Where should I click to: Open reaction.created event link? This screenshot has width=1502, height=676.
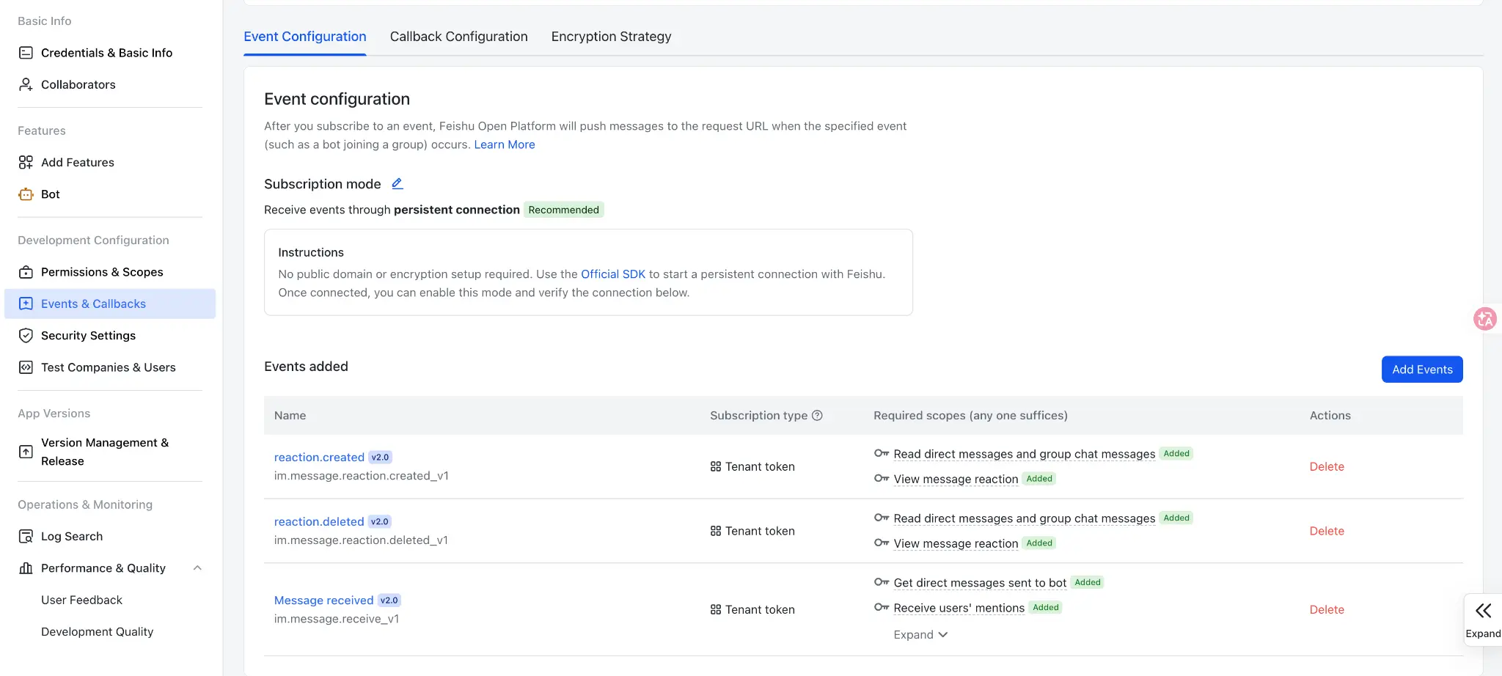coord(319,457)
